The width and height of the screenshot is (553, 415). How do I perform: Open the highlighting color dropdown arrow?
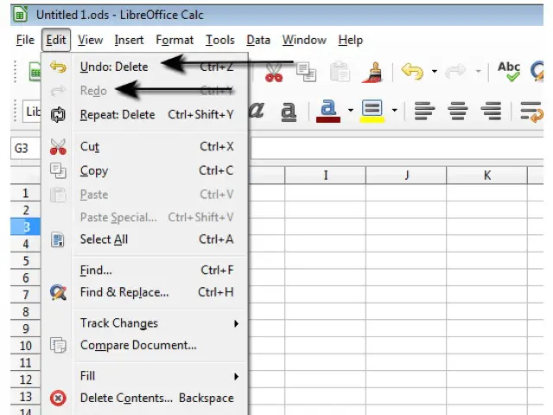tap(394, 111)
